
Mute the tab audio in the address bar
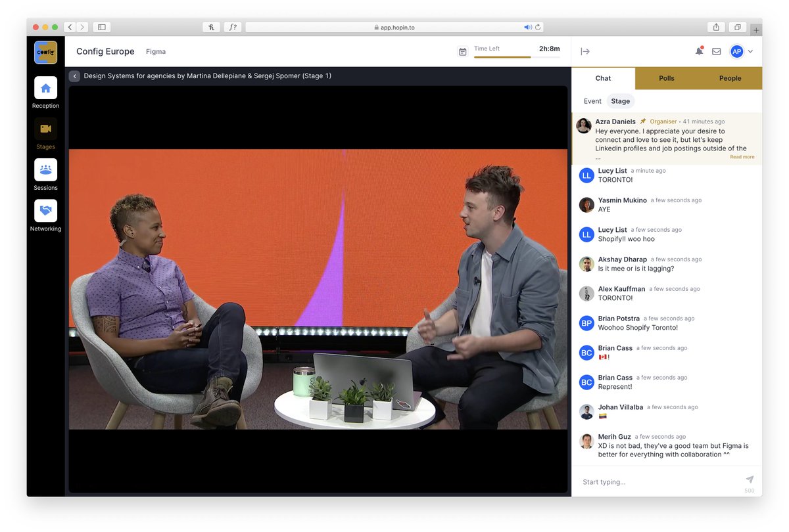[527, 27]
